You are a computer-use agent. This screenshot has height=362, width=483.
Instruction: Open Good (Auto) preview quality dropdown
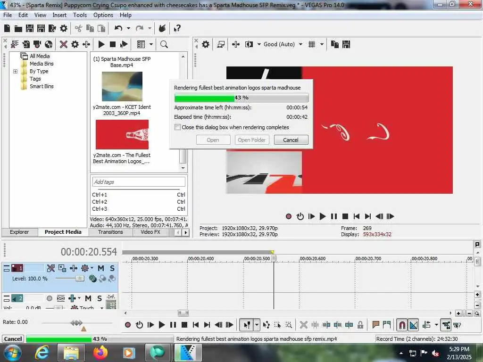pos(300,44)
